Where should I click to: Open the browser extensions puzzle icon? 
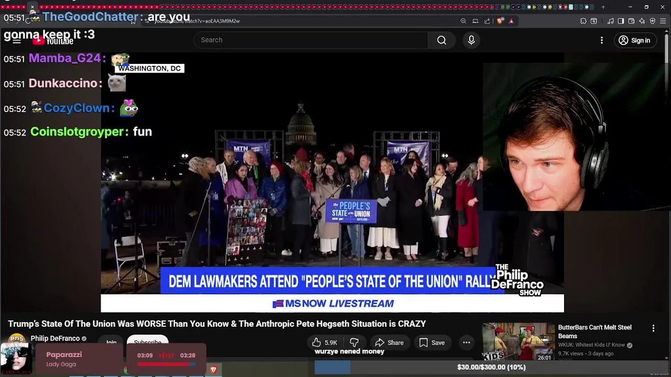click(x=583, y=21)
